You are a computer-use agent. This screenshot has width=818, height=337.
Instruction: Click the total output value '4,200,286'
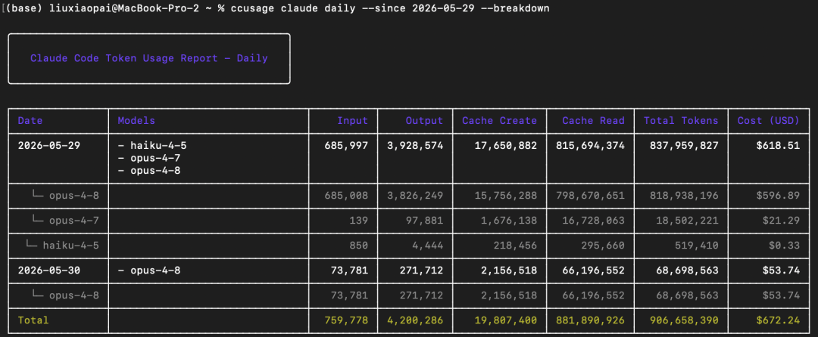(415, 320)
